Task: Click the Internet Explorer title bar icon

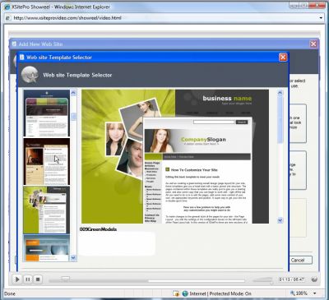Action: point(7,7)
